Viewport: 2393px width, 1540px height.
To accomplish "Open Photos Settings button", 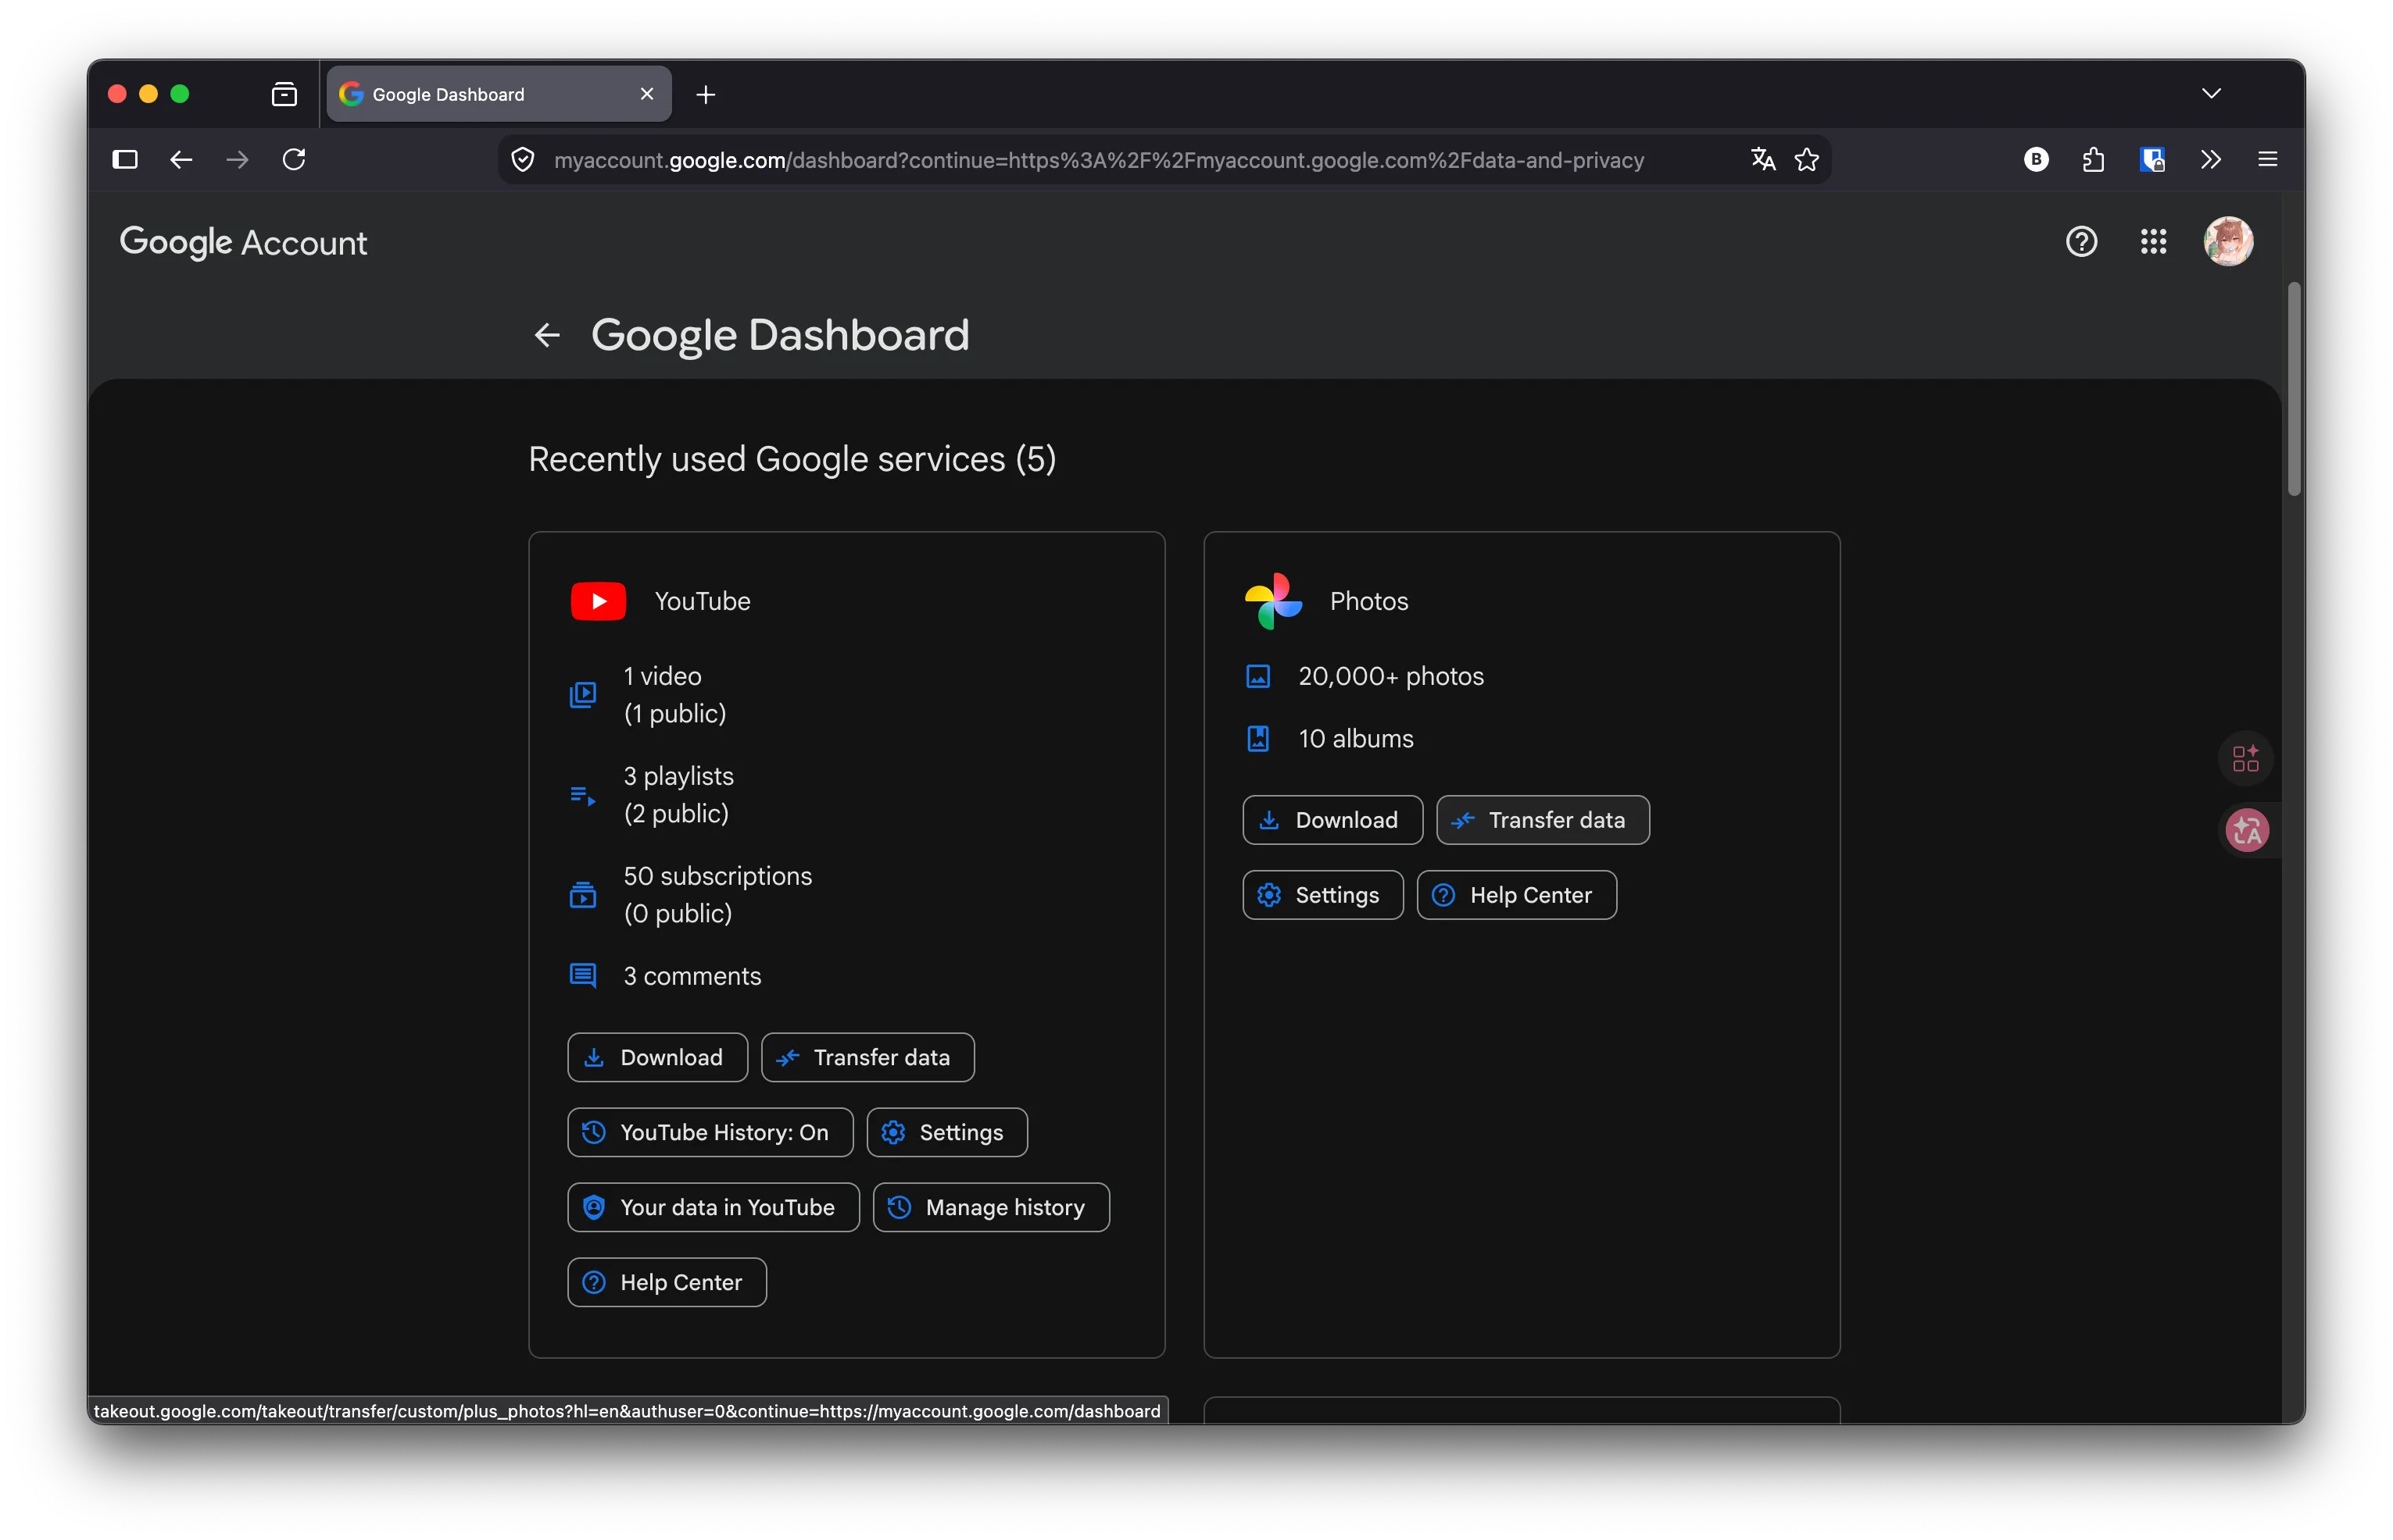I will click(1322, 895).
